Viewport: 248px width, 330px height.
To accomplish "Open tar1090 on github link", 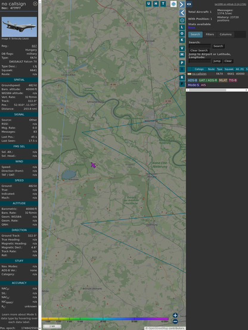I will (230, 4).
